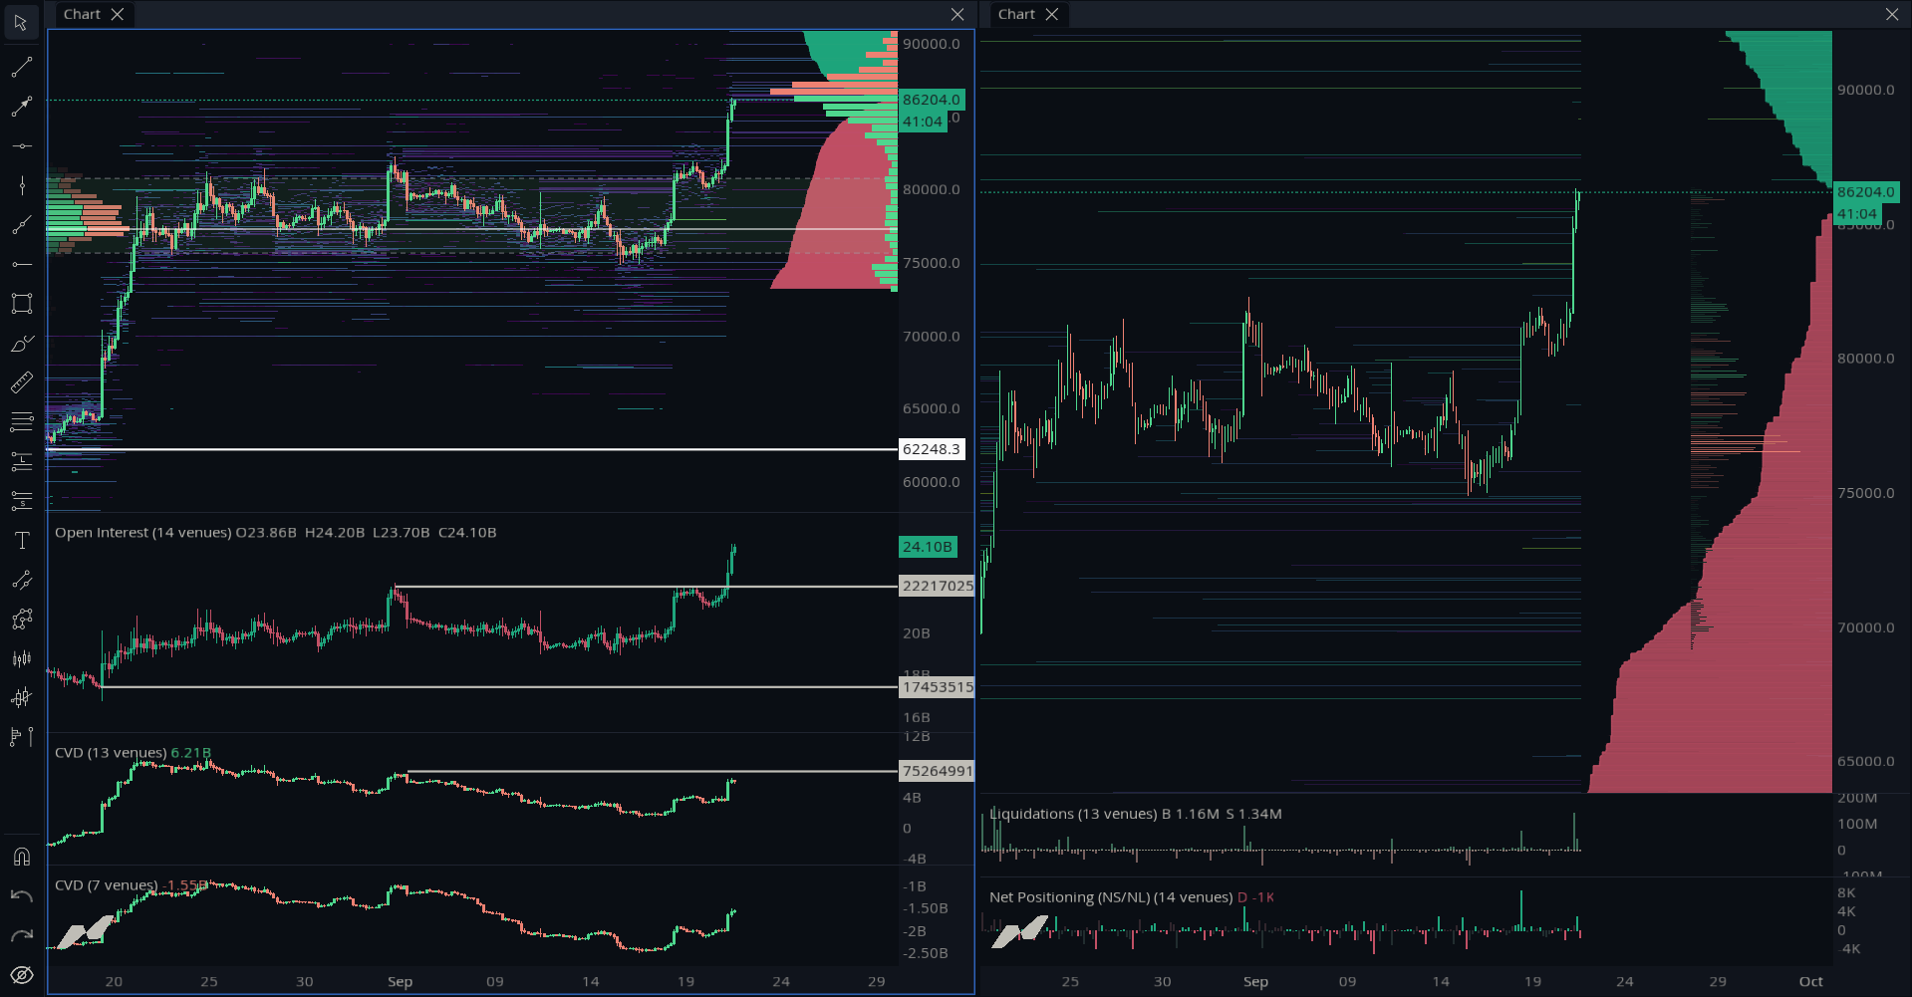Close the left Chart tab

118,14
